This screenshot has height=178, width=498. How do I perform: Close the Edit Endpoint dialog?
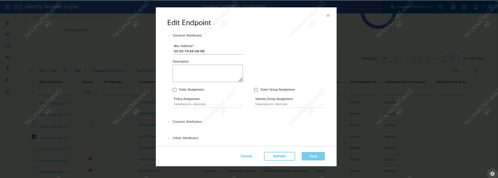pyautogui.click(x=328, y=15)
